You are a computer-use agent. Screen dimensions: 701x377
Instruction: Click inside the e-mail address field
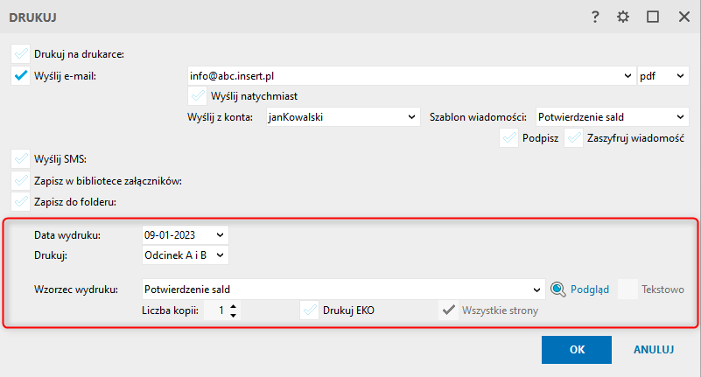click(405, 76)
